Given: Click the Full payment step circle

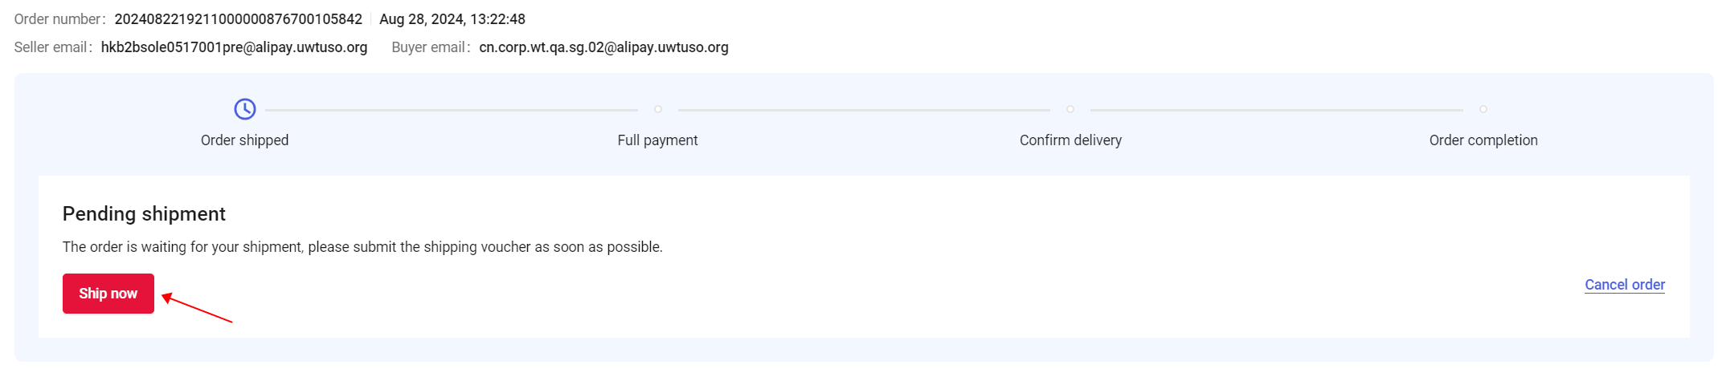Looking at the screenshot, I should 658,109.
